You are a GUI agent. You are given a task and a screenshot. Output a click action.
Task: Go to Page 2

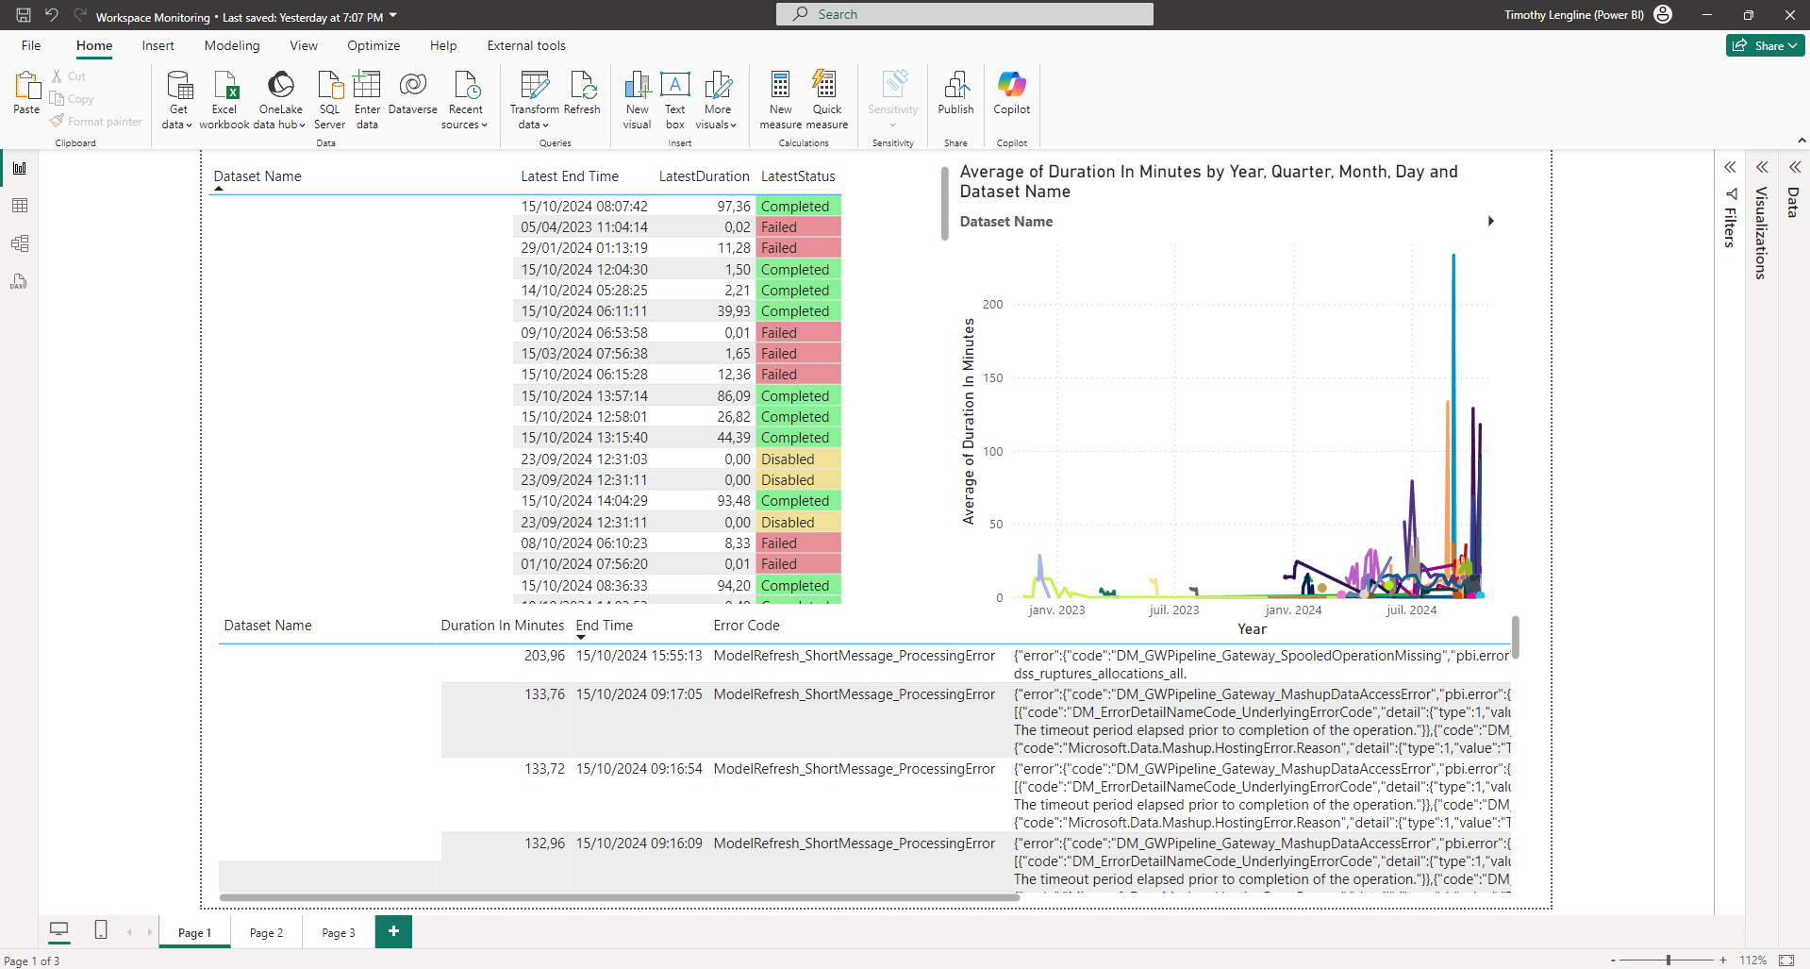(266, 932)
